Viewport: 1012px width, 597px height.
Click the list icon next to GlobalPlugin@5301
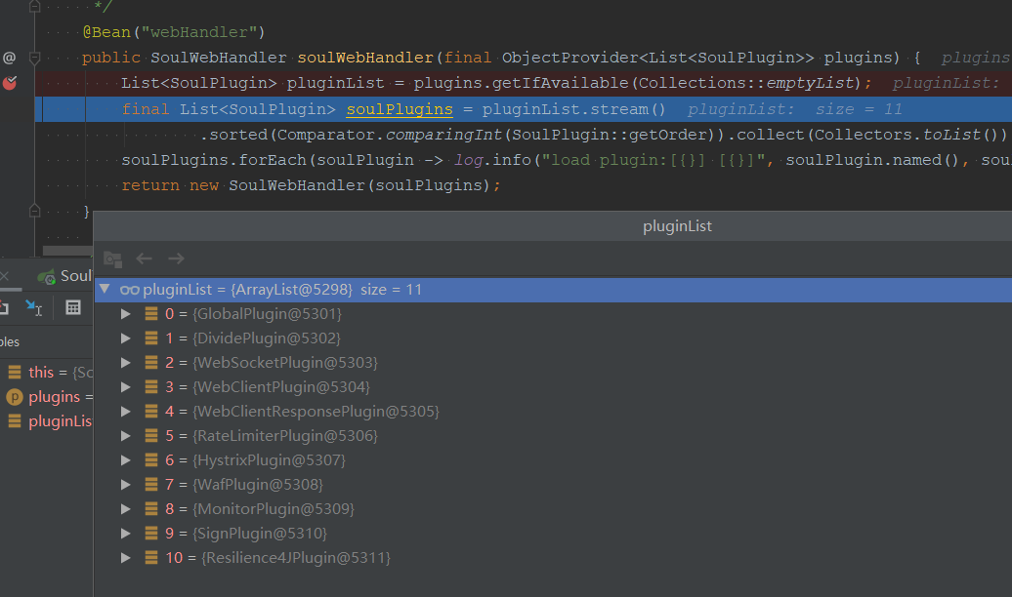pyautogui.click(x=151, y=314)
